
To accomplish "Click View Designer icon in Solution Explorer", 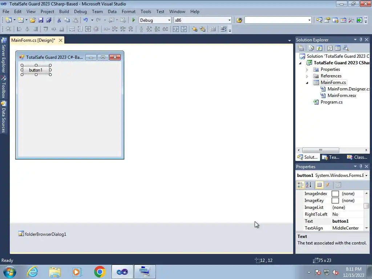I will [337, 48].
